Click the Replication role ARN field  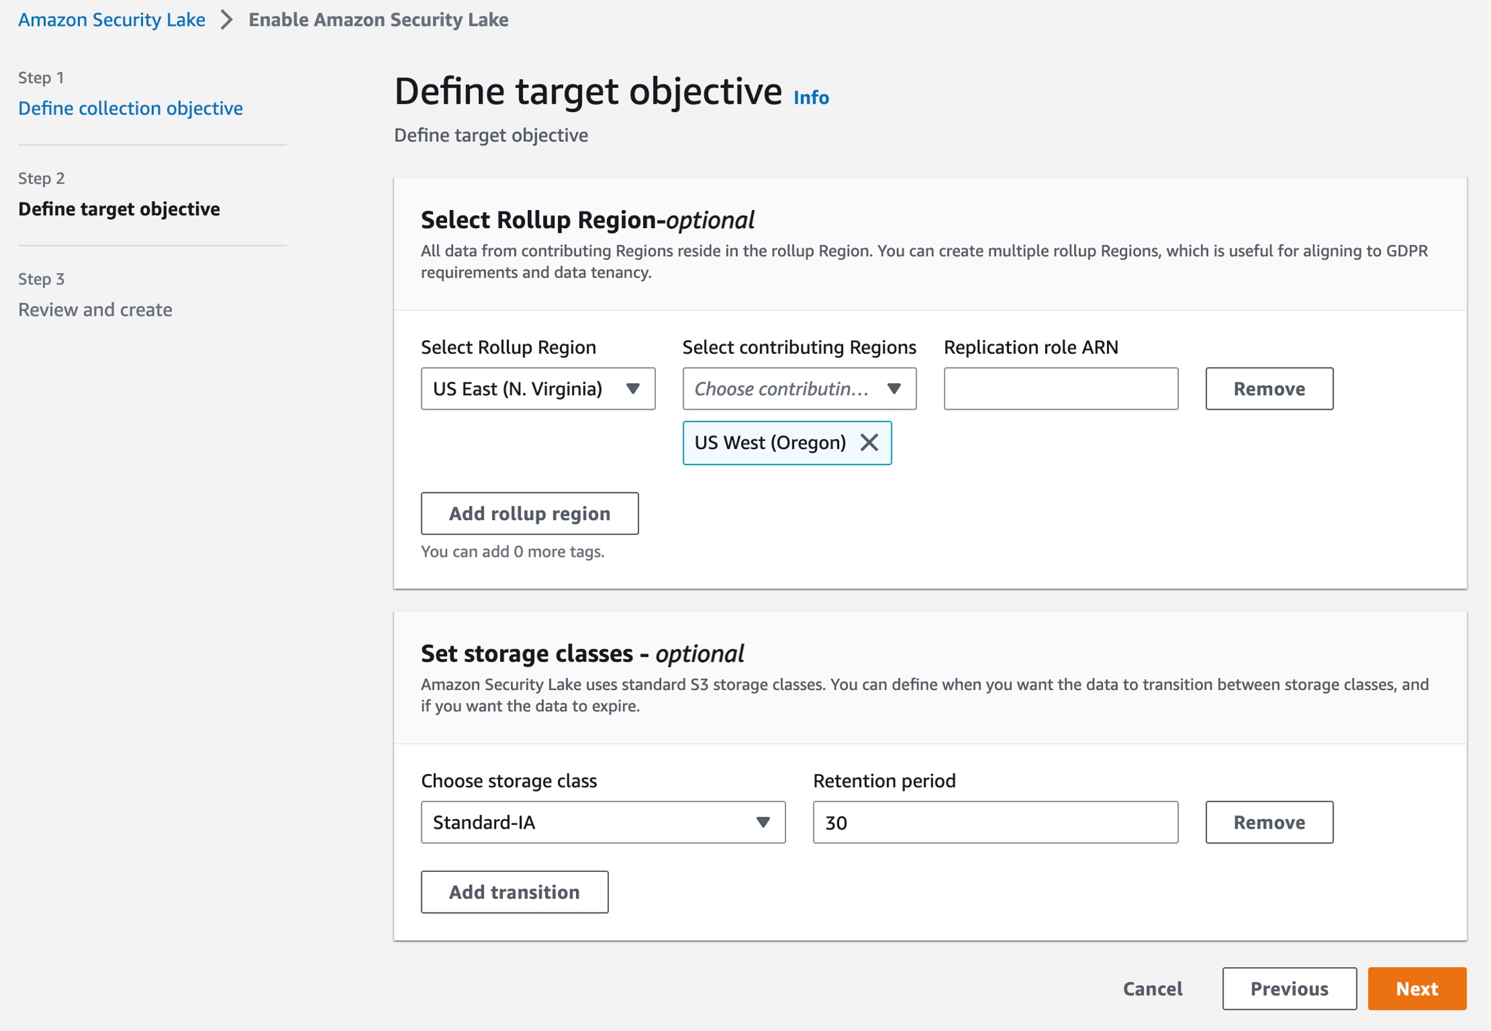[1061, 389]
